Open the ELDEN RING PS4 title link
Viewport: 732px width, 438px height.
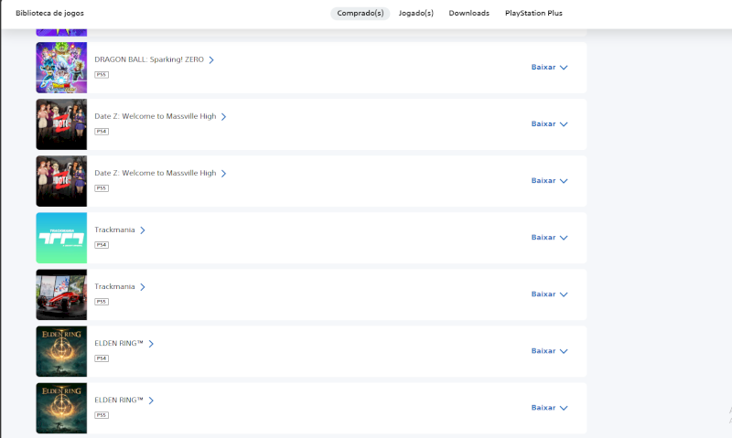click(x=119, y=343)
